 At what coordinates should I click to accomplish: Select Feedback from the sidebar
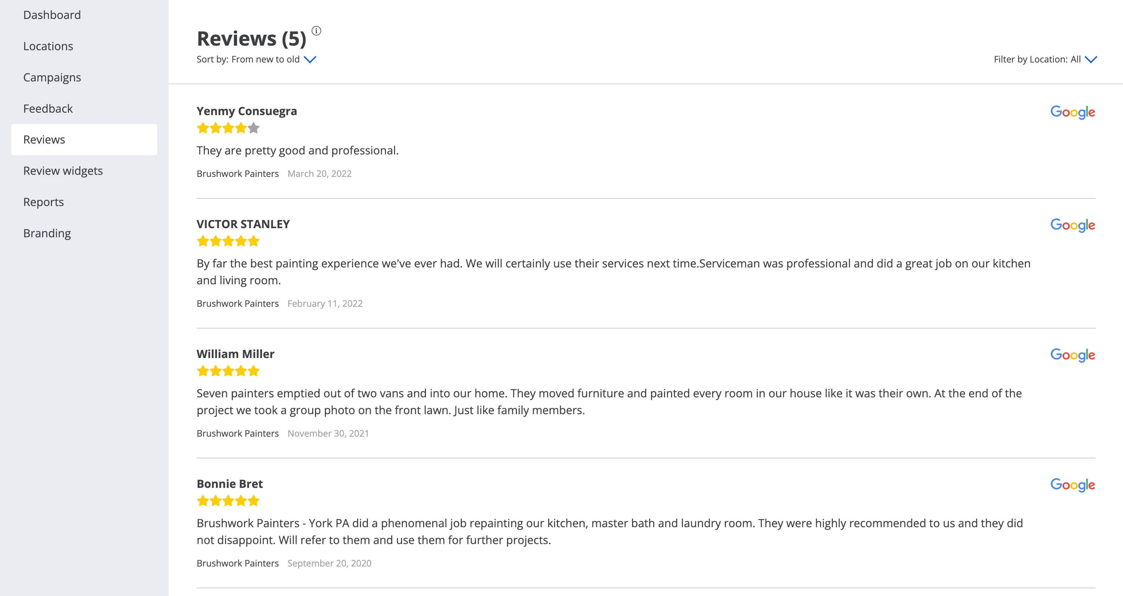(x=48, y=108)
